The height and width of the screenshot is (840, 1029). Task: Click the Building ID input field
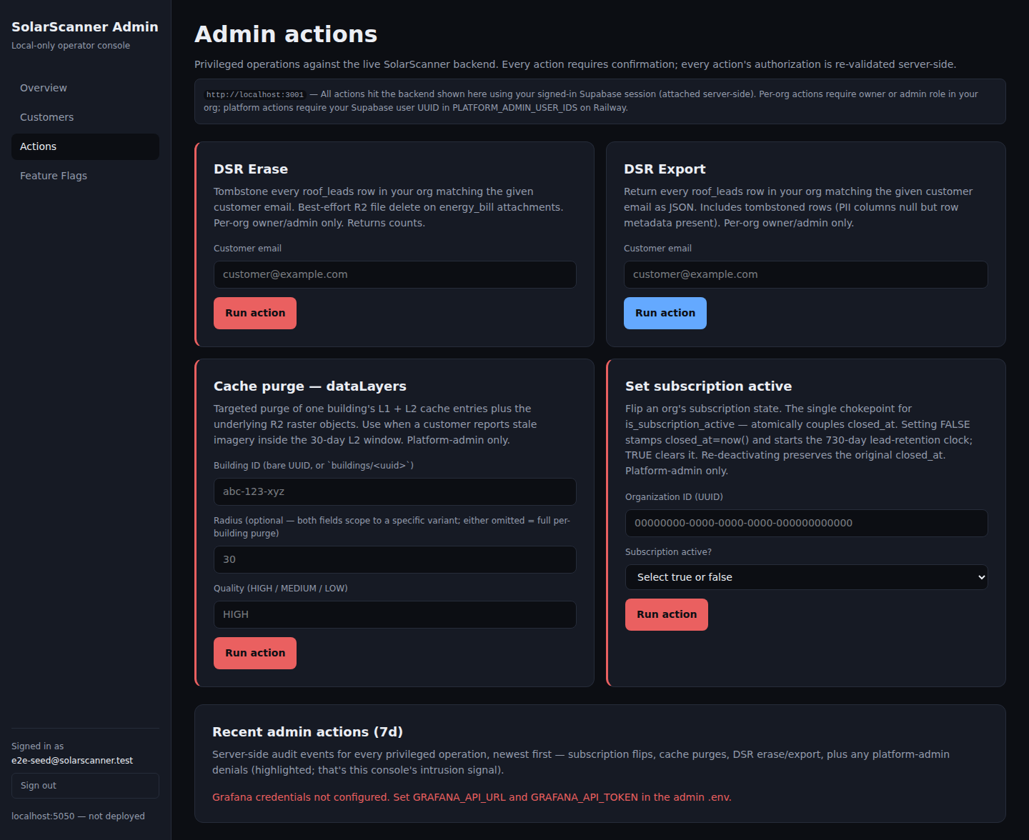[x=395, y=491]
